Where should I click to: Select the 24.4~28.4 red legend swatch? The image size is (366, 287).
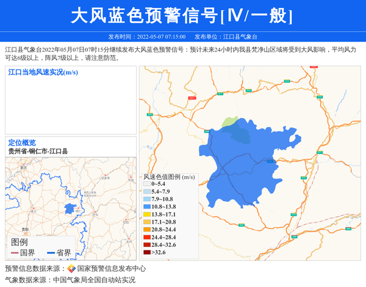(x=146, y=237)
